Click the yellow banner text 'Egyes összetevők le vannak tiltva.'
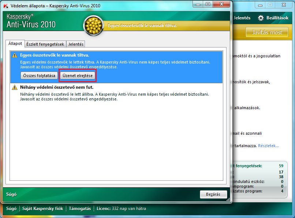This screenshot has width=295, height=218. click(142, 26)
